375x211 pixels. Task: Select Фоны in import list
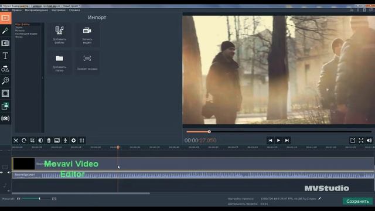point(19,36)
